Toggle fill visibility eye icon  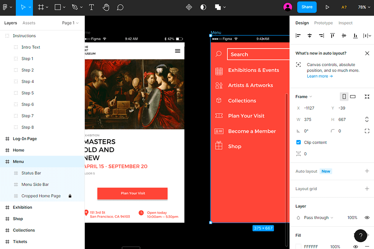355,247
